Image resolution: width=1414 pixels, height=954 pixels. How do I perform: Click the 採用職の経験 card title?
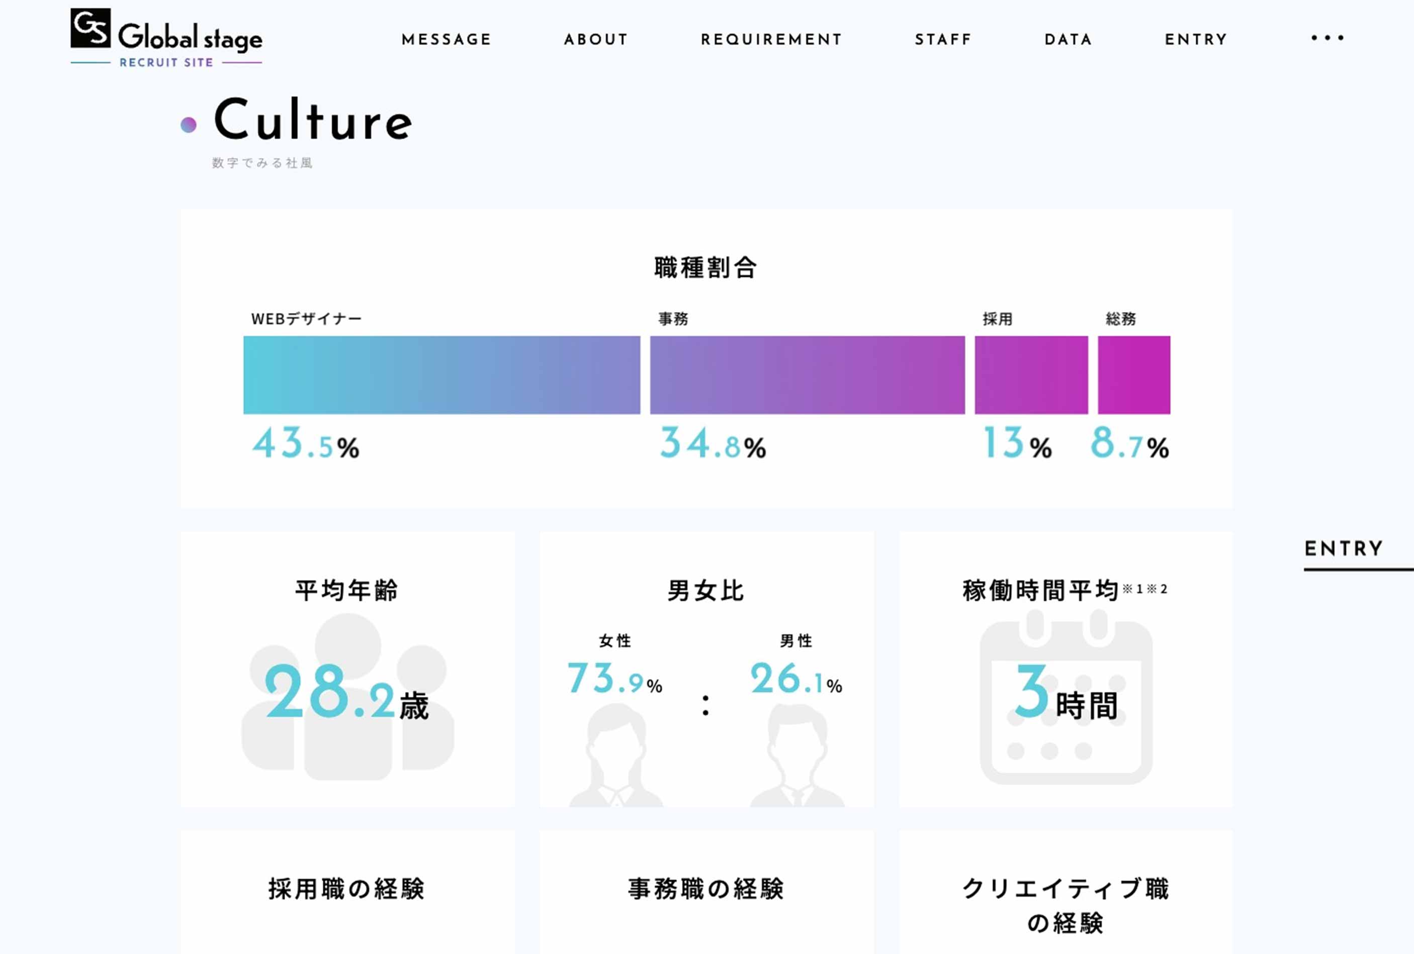(x=347, y=889)
